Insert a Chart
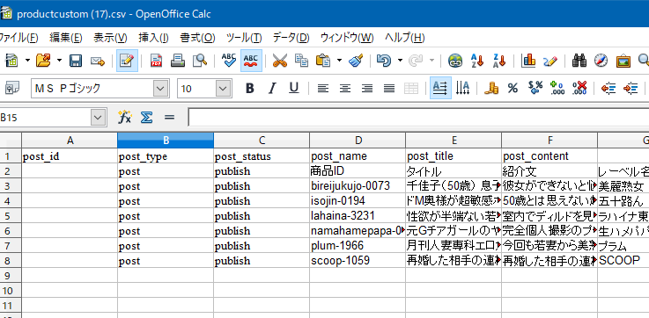Image resolution: width=649 pixels, height=318 pixels. [528, 61]
